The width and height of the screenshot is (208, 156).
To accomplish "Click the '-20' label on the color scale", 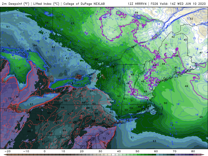I will (x=8, y=151).
